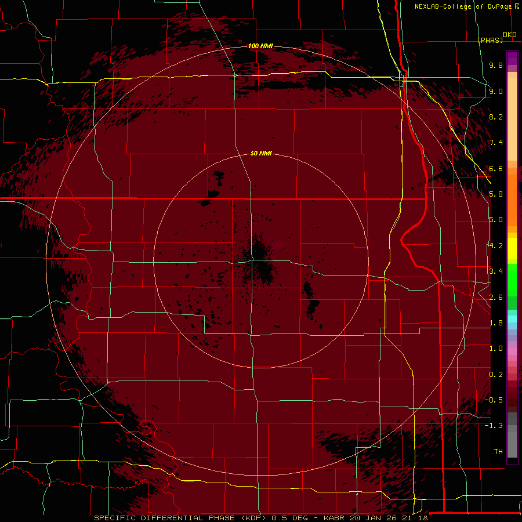Click the 50 NMI range ring label
This screenshot has height=522, width=522.
pos(261,154)
